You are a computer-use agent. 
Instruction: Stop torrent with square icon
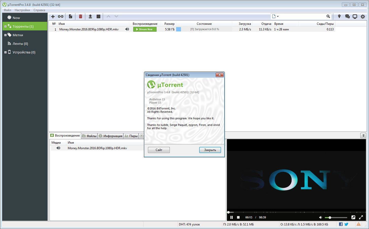pos(98,16)
